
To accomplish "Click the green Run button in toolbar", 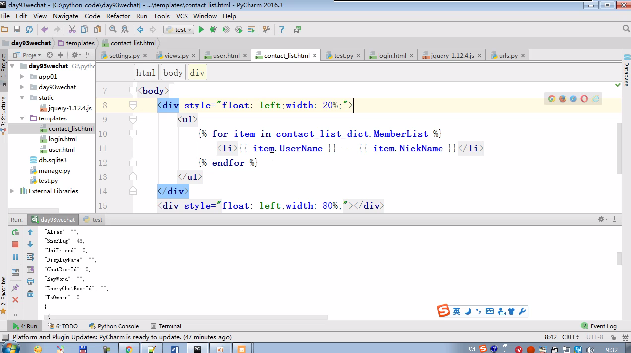I will [x=201, y=30].
